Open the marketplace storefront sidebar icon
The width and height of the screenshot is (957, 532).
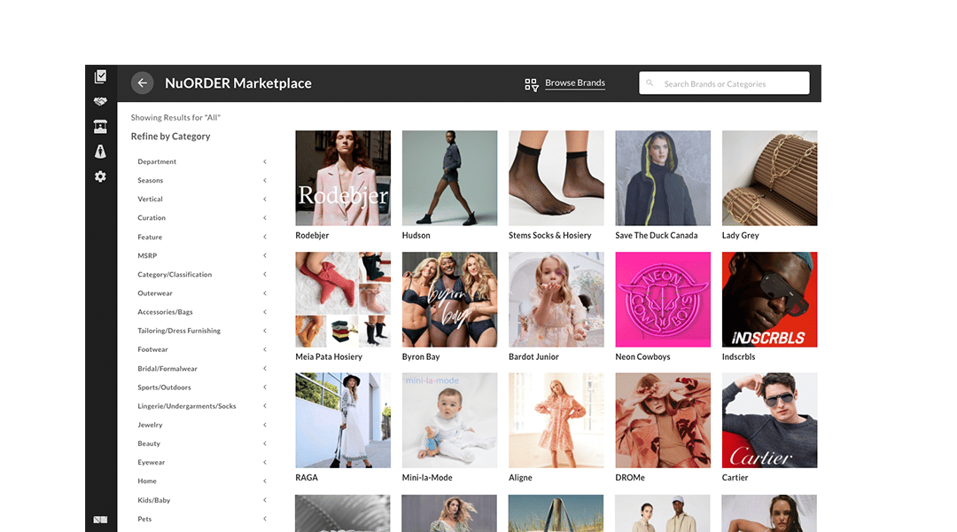[101, 127]
